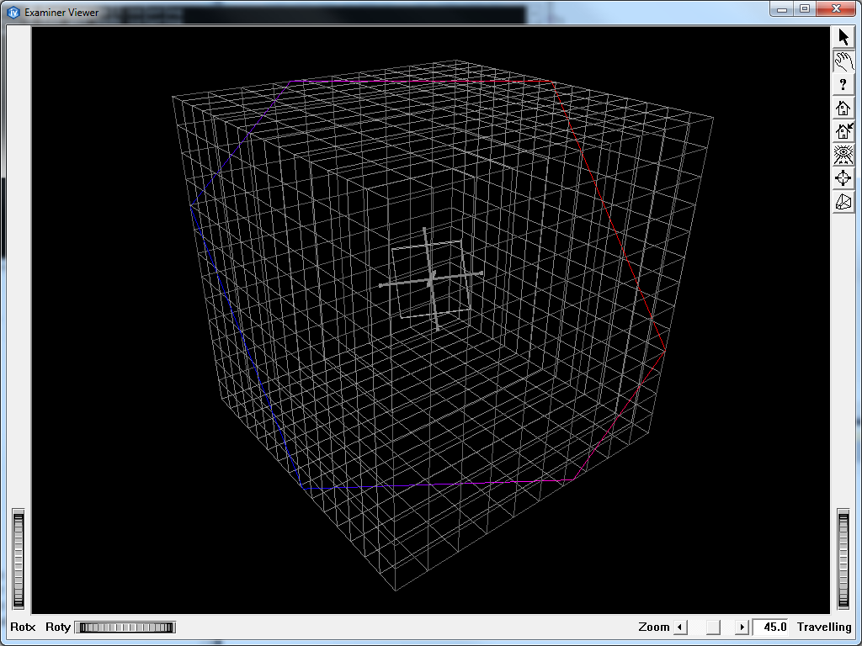
Task: Open the question mark help button
Action: pyautogui.click(x=843, y=85)
